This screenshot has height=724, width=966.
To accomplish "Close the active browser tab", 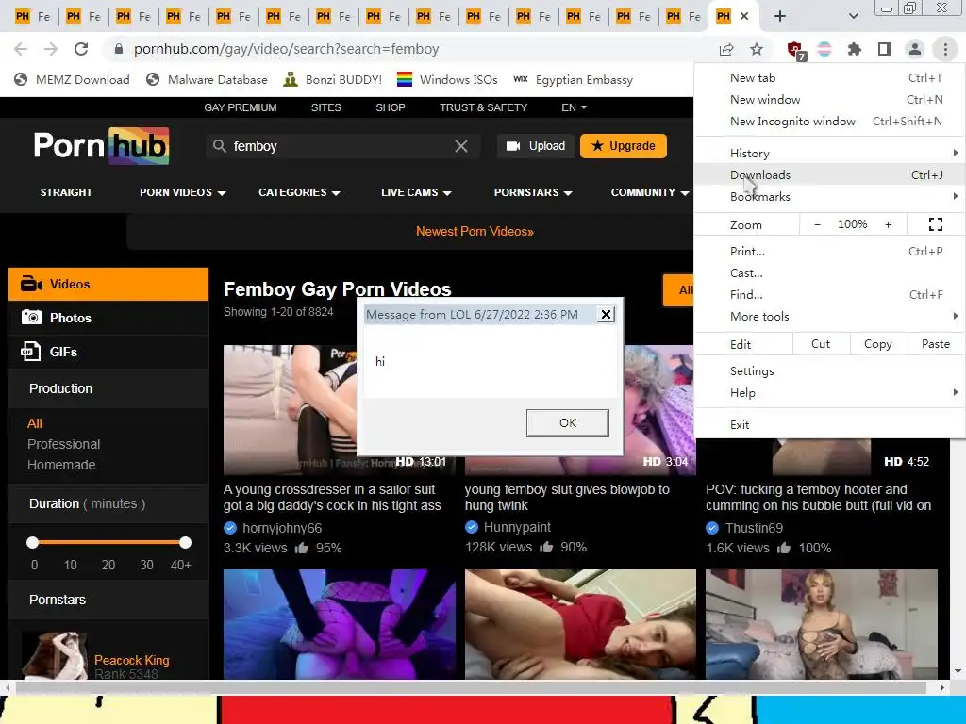I will coord(744,17).
